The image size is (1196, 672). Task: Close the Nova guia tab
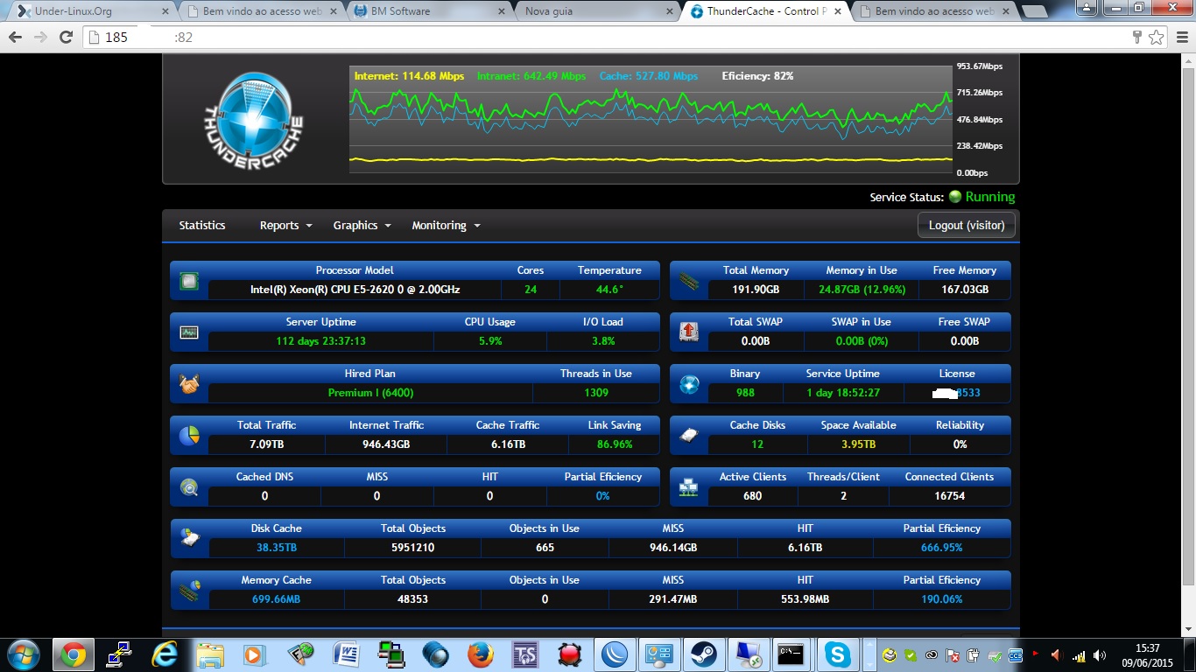coord(670,11)
